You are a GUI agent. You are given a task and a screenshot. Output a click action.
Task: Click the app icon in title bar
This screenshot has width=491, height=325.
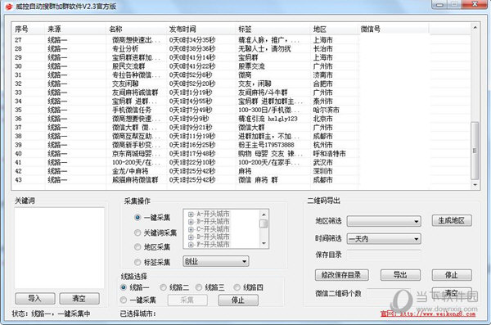tap(9, 7)
